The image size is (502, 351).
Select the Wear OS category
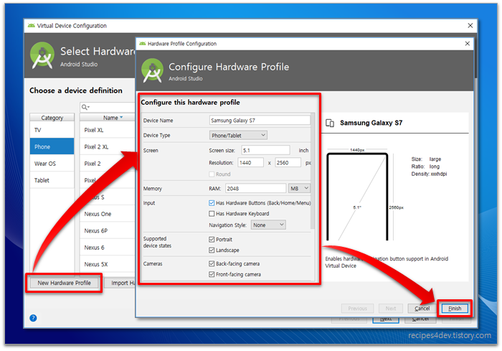pyautogui.click(x=52, y=164)
